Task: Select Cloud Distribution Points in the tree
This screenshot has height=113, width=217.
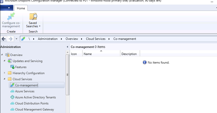Action: point(32,103)
